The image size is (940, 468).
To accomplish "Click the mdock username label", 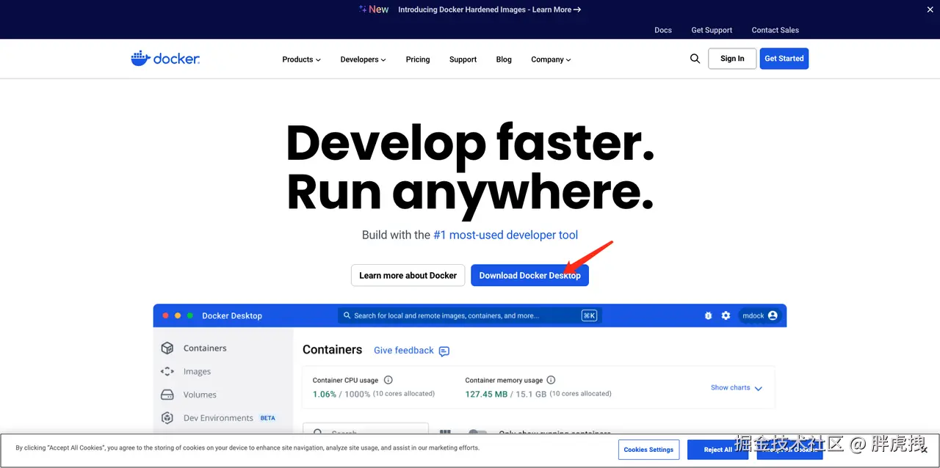I will click(x=753, y=315).
